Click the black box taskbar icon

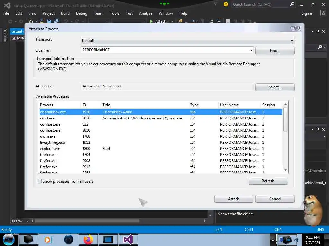(x=28, y=240)
